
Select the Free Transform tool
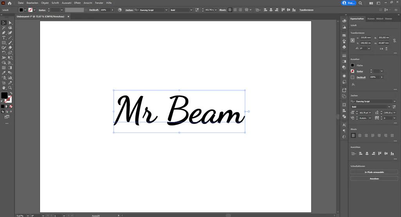pyautogui.click(x=10, y=58)
